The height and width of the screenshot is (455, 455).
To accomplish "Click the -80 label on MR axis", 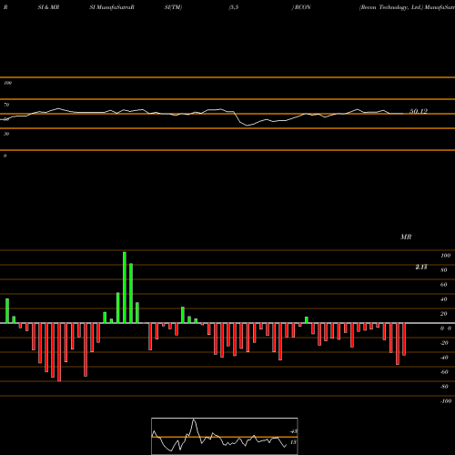I will 444,387.
